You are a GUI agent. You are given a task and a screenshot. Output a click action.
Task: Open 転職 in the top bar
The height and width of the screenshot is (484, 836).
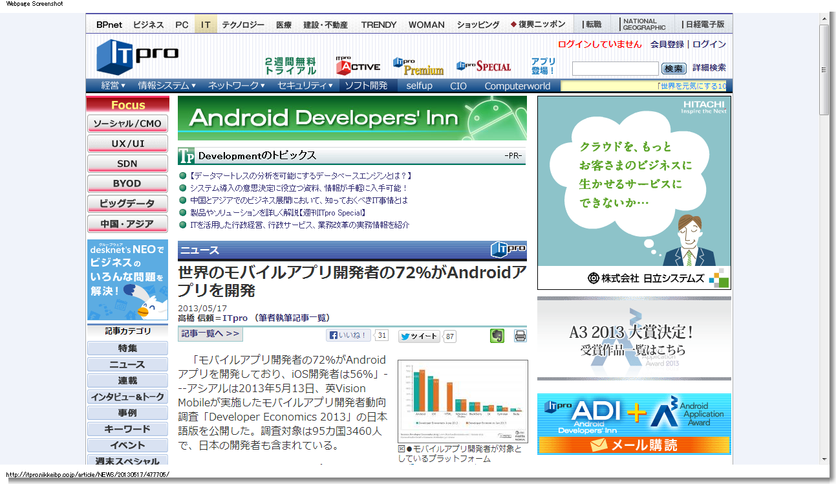(x=593, y=25)
